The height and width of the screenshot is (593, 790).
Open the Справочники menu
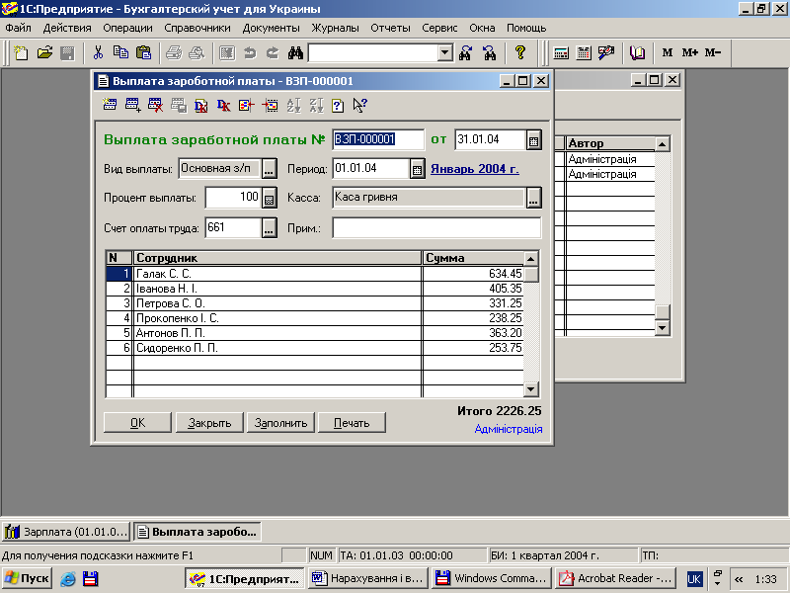[197, 28]
